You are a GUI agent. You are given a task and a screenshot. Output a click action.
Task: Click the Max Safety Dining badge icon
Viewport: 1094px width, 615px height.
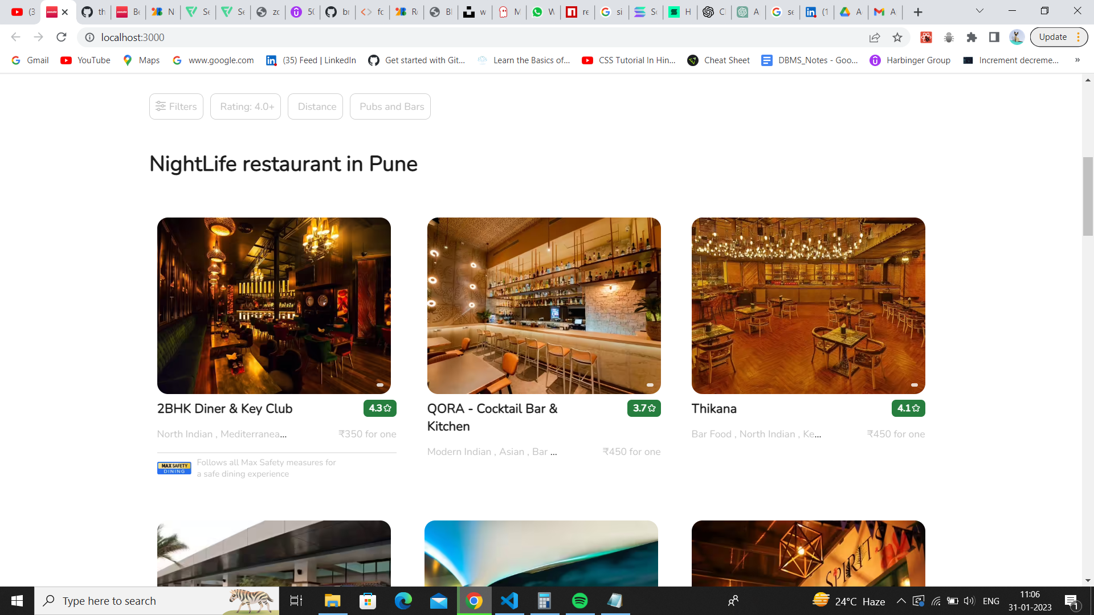coord(173,468)
